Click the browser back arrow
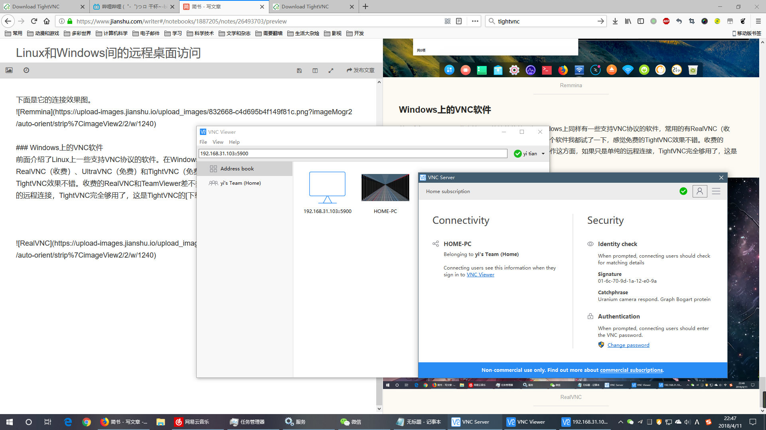 click(8, 21)
